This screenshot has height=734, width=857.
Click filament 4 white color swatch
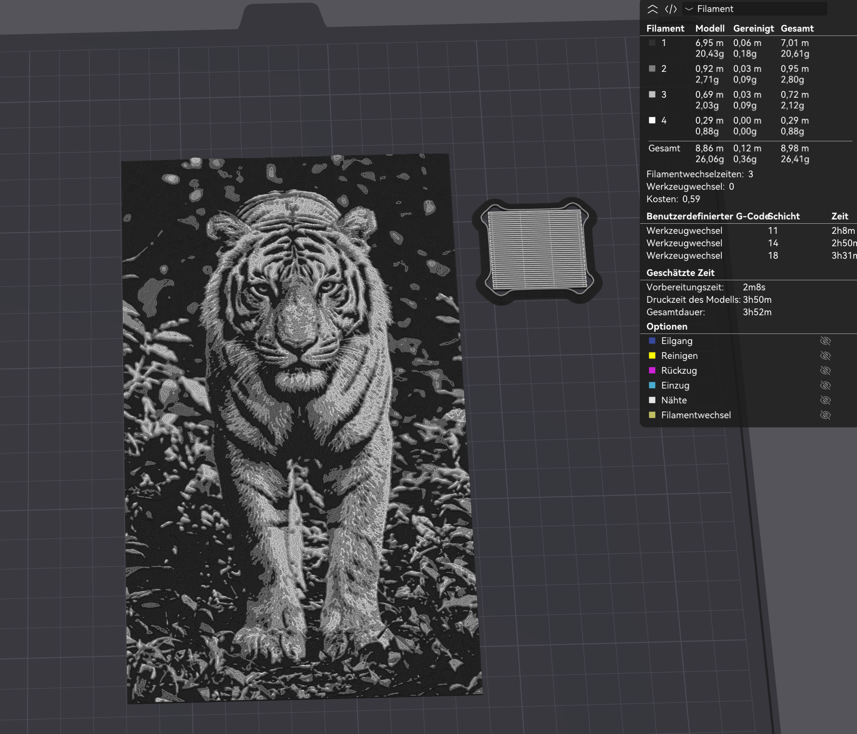click(x=652, y=120)
